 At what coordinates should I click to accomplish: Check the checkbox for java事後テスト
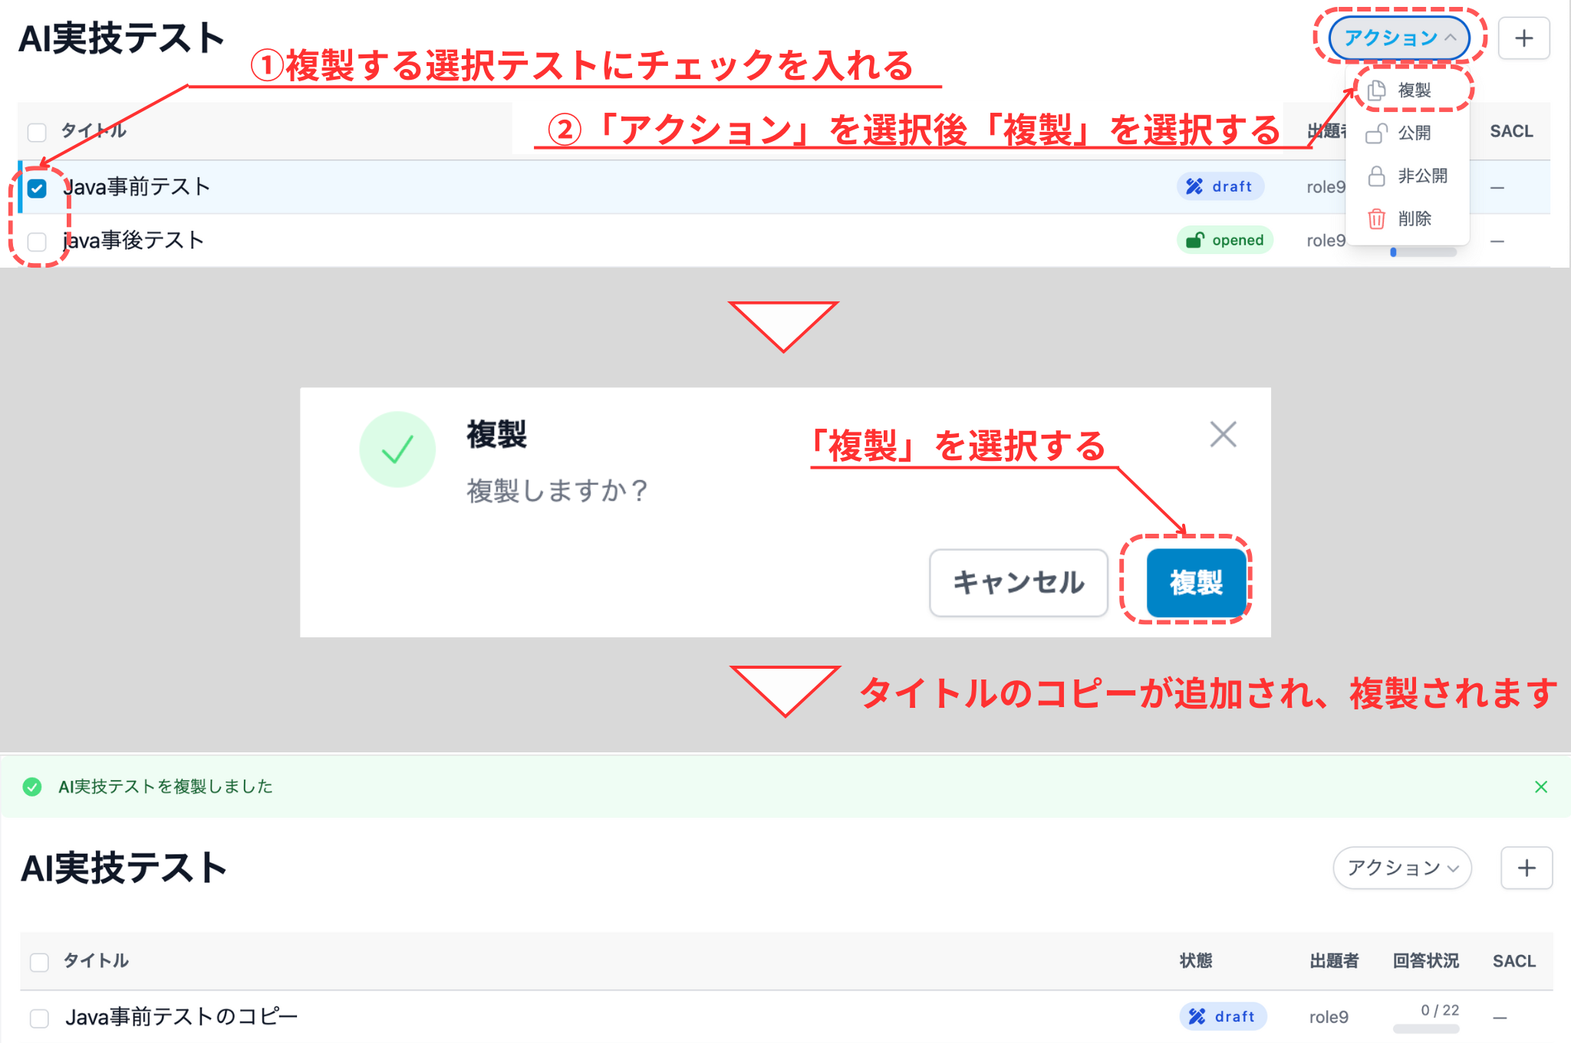(x=36, y=240)
